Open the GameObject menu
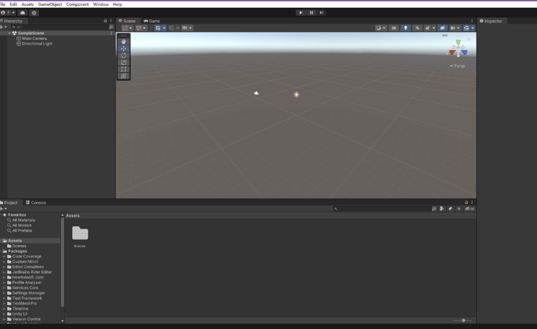This screenshot has width=537, height=329. coord(50,4)
